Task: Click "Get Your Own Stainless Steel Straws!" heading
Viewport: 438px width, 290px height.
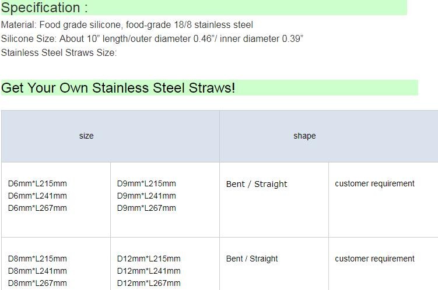Action: [118, 88]
